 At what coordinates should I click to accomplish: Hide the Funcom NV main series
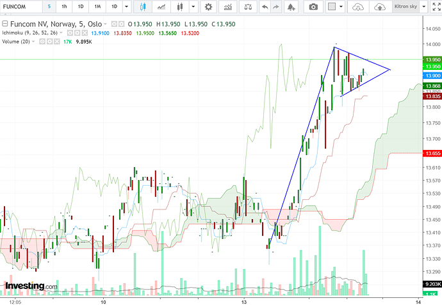(x=114, y=24)
